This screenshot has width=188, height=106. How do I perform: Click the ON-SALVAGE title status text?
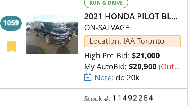106,28
